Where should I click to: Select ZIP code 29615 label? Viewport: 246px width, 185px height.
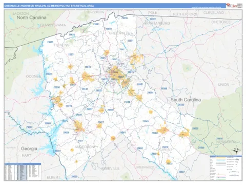(x=131, y=72)
